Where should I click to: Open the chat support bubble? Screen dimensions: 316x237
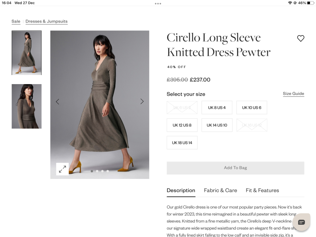[x=301, y=222]
